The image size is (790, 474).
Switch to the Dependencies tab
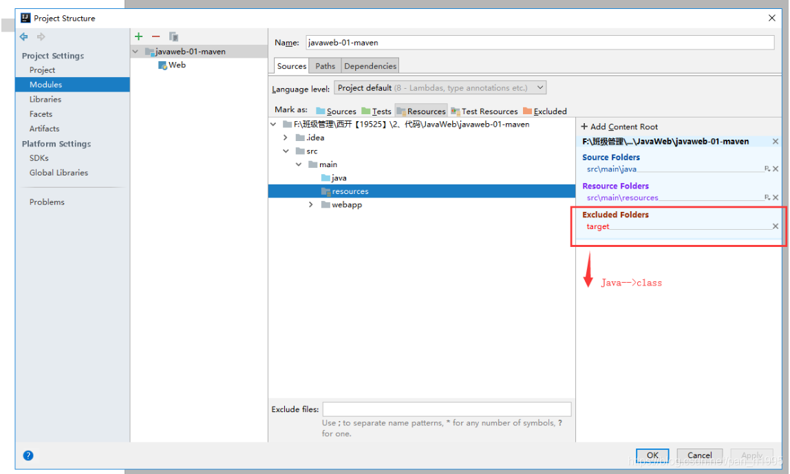[x=370, y=66]
